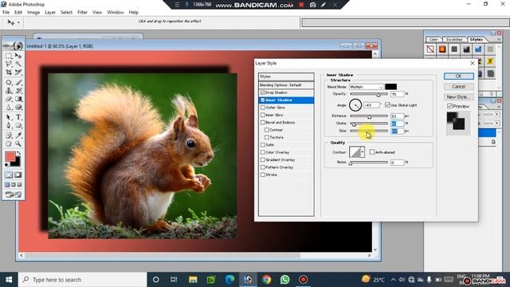510x287 pixels.
Task: Open the Image menu
Action: (33, 12)
